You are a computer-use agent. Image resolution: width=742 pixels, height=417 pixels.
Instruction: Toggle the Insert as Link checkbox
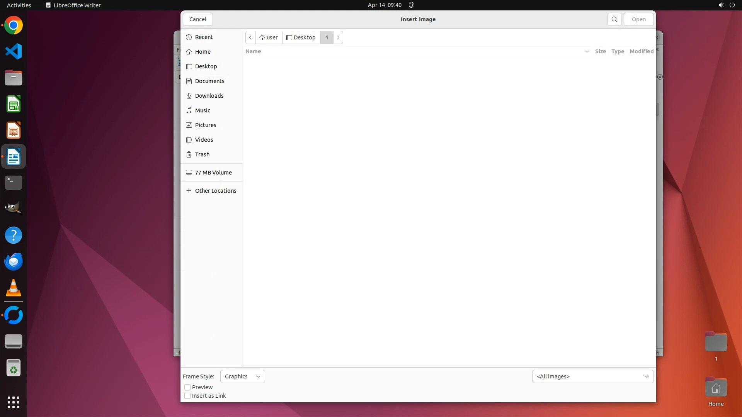[x=187, y=396]
